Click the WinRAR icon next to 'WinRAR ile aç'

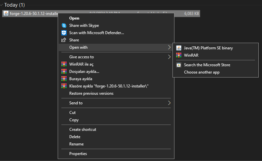(x=64, y=64)
